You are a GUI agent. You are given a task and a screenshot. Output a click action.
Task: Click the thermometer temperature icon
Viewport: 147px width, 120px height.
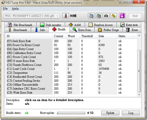pos(66,16)
